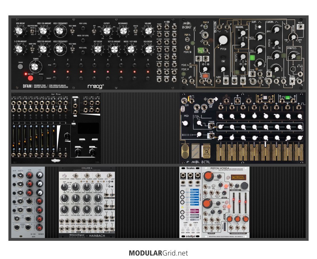The image size is (317, 259).
Task: Click the VCA DECAY knob
Action: pos(148,49)
